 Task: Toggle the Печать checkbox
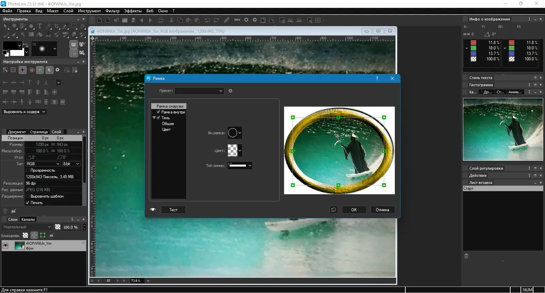coord(28,203)
